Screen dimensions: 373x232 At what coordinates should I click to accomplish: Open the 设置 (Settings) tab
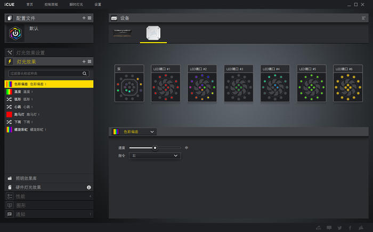[98, 4]
